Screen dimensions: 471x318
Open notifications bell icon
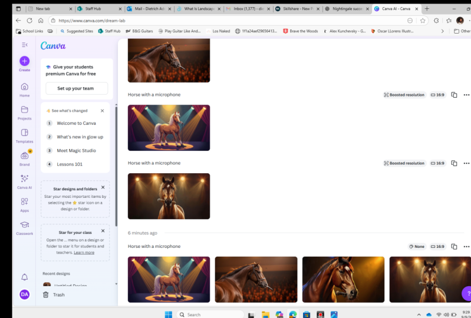(x=25, y=277)
